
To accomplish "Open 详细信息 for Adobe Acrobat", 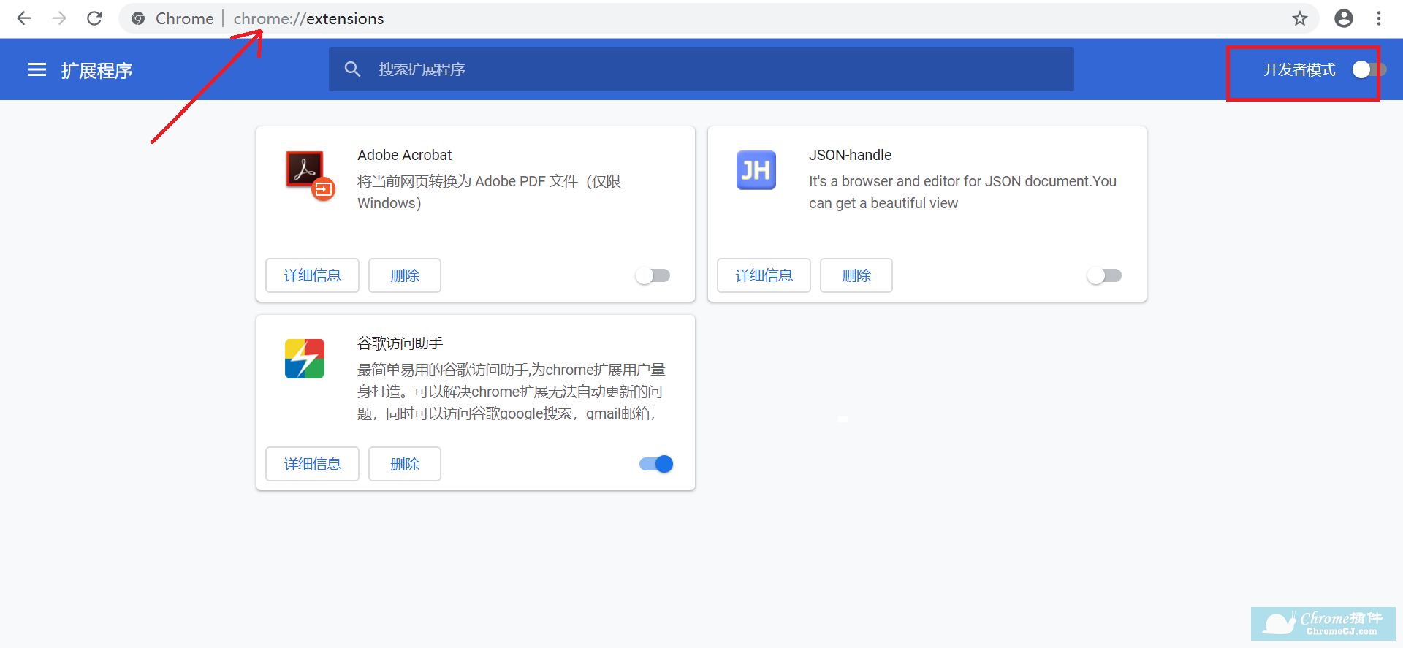I will pos(312,275).
